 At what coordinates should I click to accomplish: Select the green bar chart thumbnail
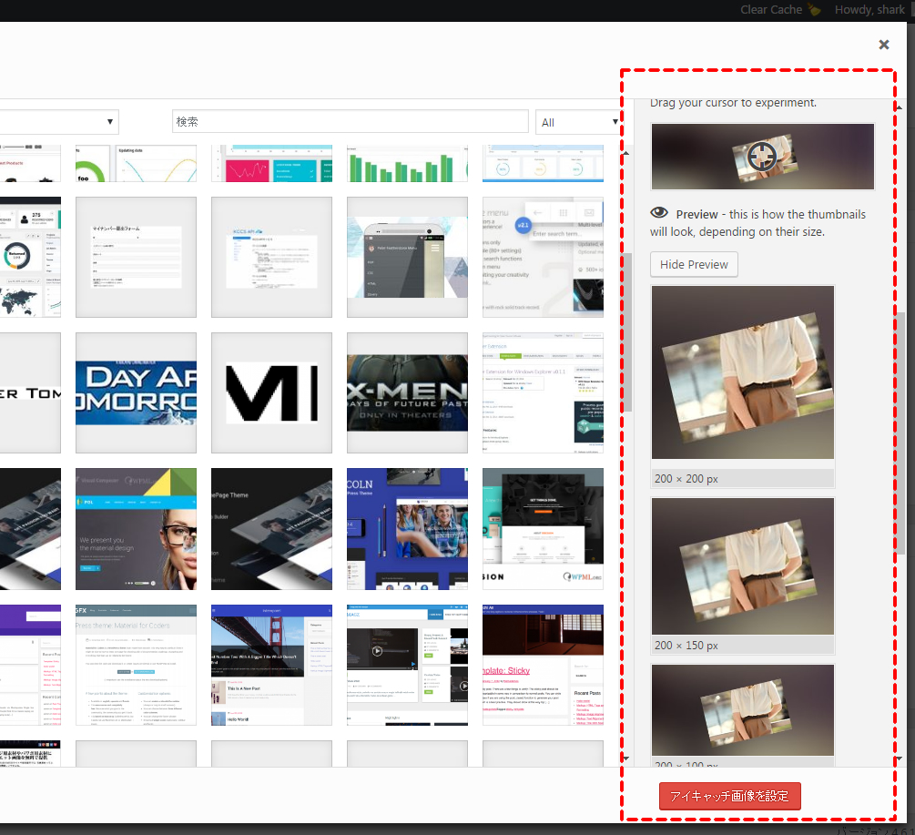[x=407, y=163]
